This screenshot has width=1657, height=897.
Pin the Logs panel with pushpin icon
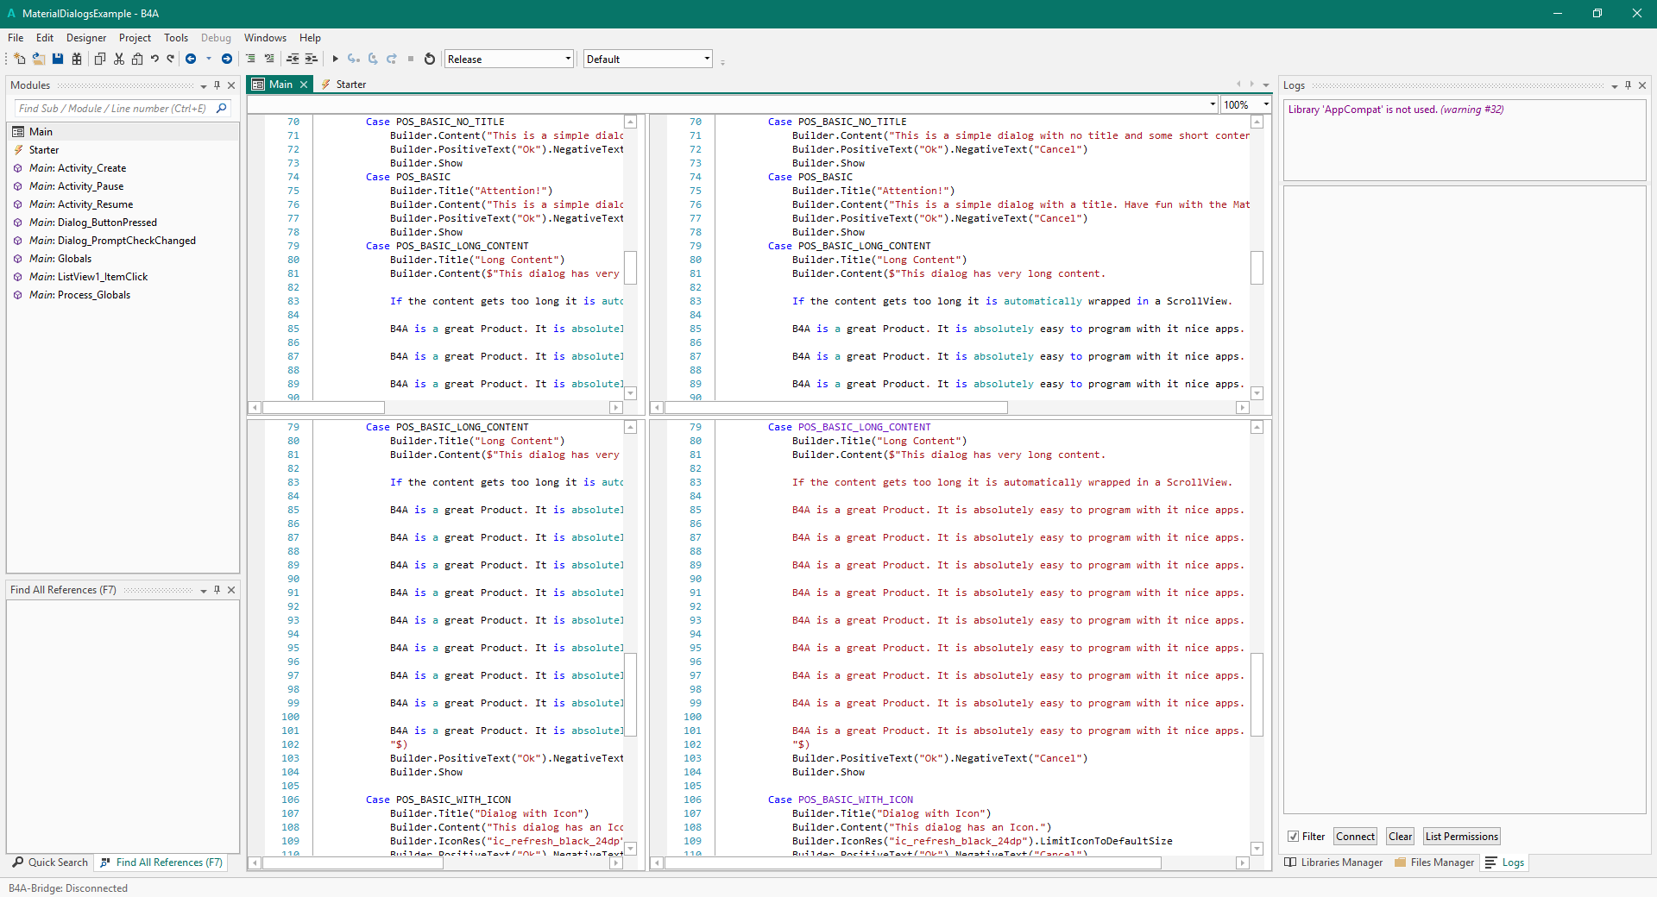click(1628, 85)
